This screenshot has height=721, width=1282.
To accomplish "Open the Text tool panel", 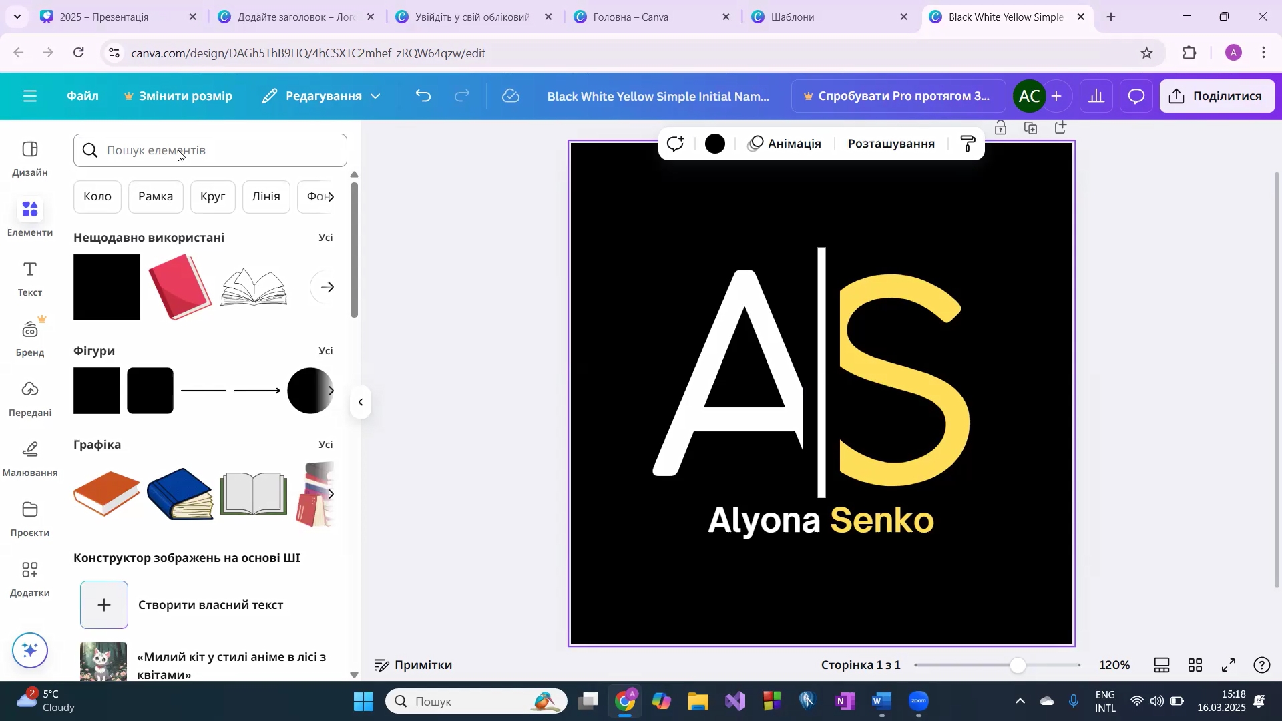I will [30, 278].
